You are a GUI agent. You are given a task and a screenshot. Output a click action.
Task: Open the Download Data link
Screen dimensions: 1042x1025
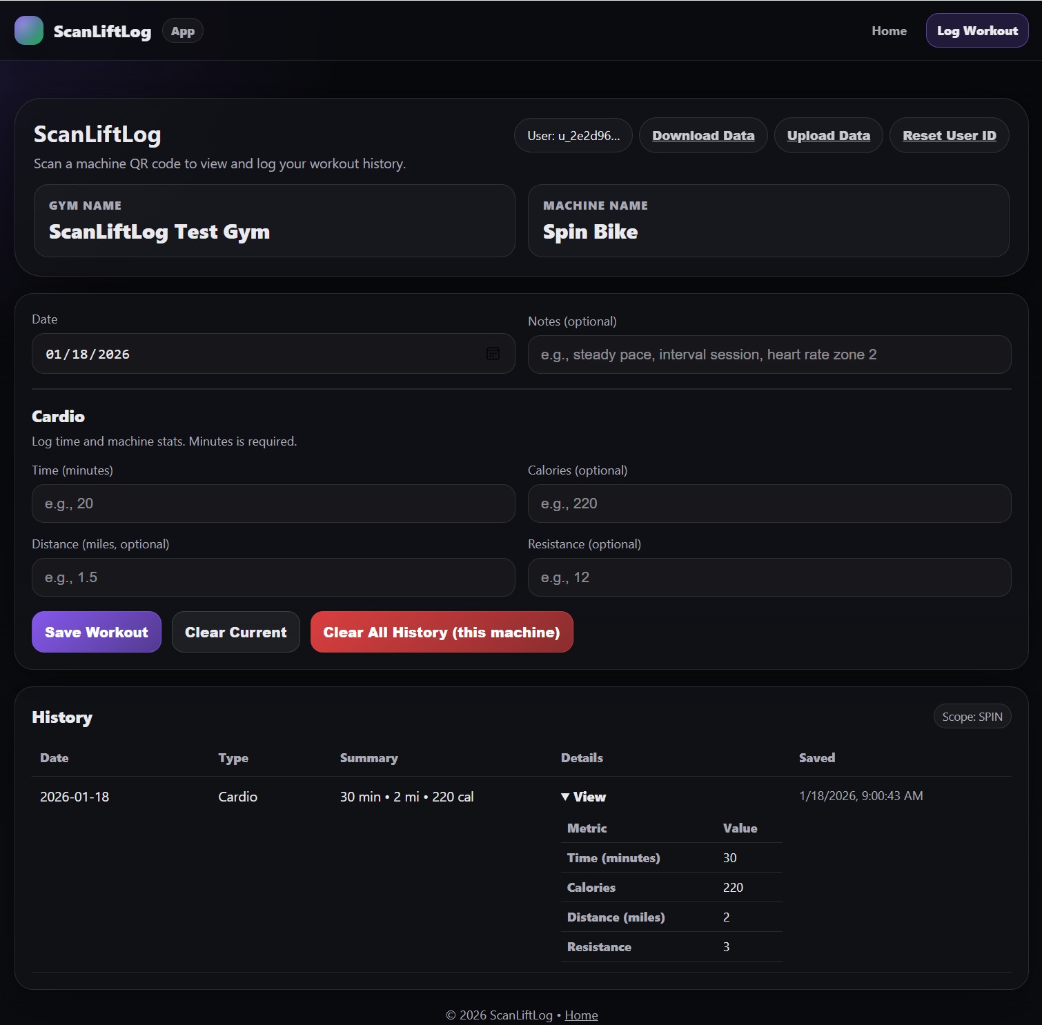pyautogui.click(x=702, y=135)
